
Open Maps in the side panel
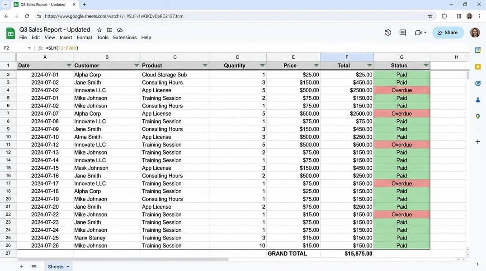click(x=477, y=117)
